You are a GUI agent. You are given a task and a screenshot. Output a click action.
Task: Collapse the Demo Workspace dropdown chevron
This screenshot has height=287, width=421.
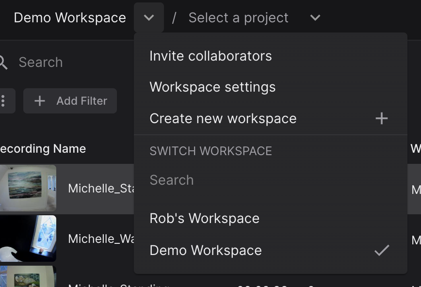pyautogui.click(x=149, y=18)
